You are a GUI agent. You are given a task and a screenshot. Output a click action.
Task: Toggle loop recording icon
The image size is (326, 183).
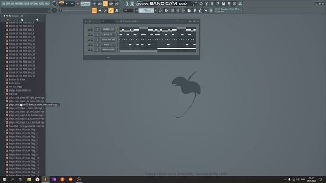pyautogui.click(x=117, y=4)
